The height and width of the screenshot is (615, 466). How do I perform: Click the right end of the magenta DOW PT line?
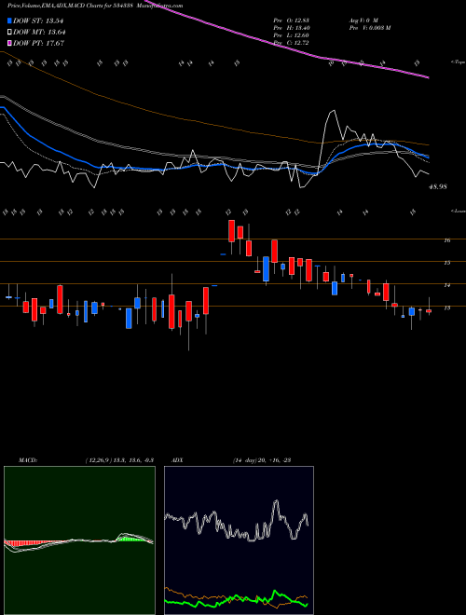[x=428, y=77]
